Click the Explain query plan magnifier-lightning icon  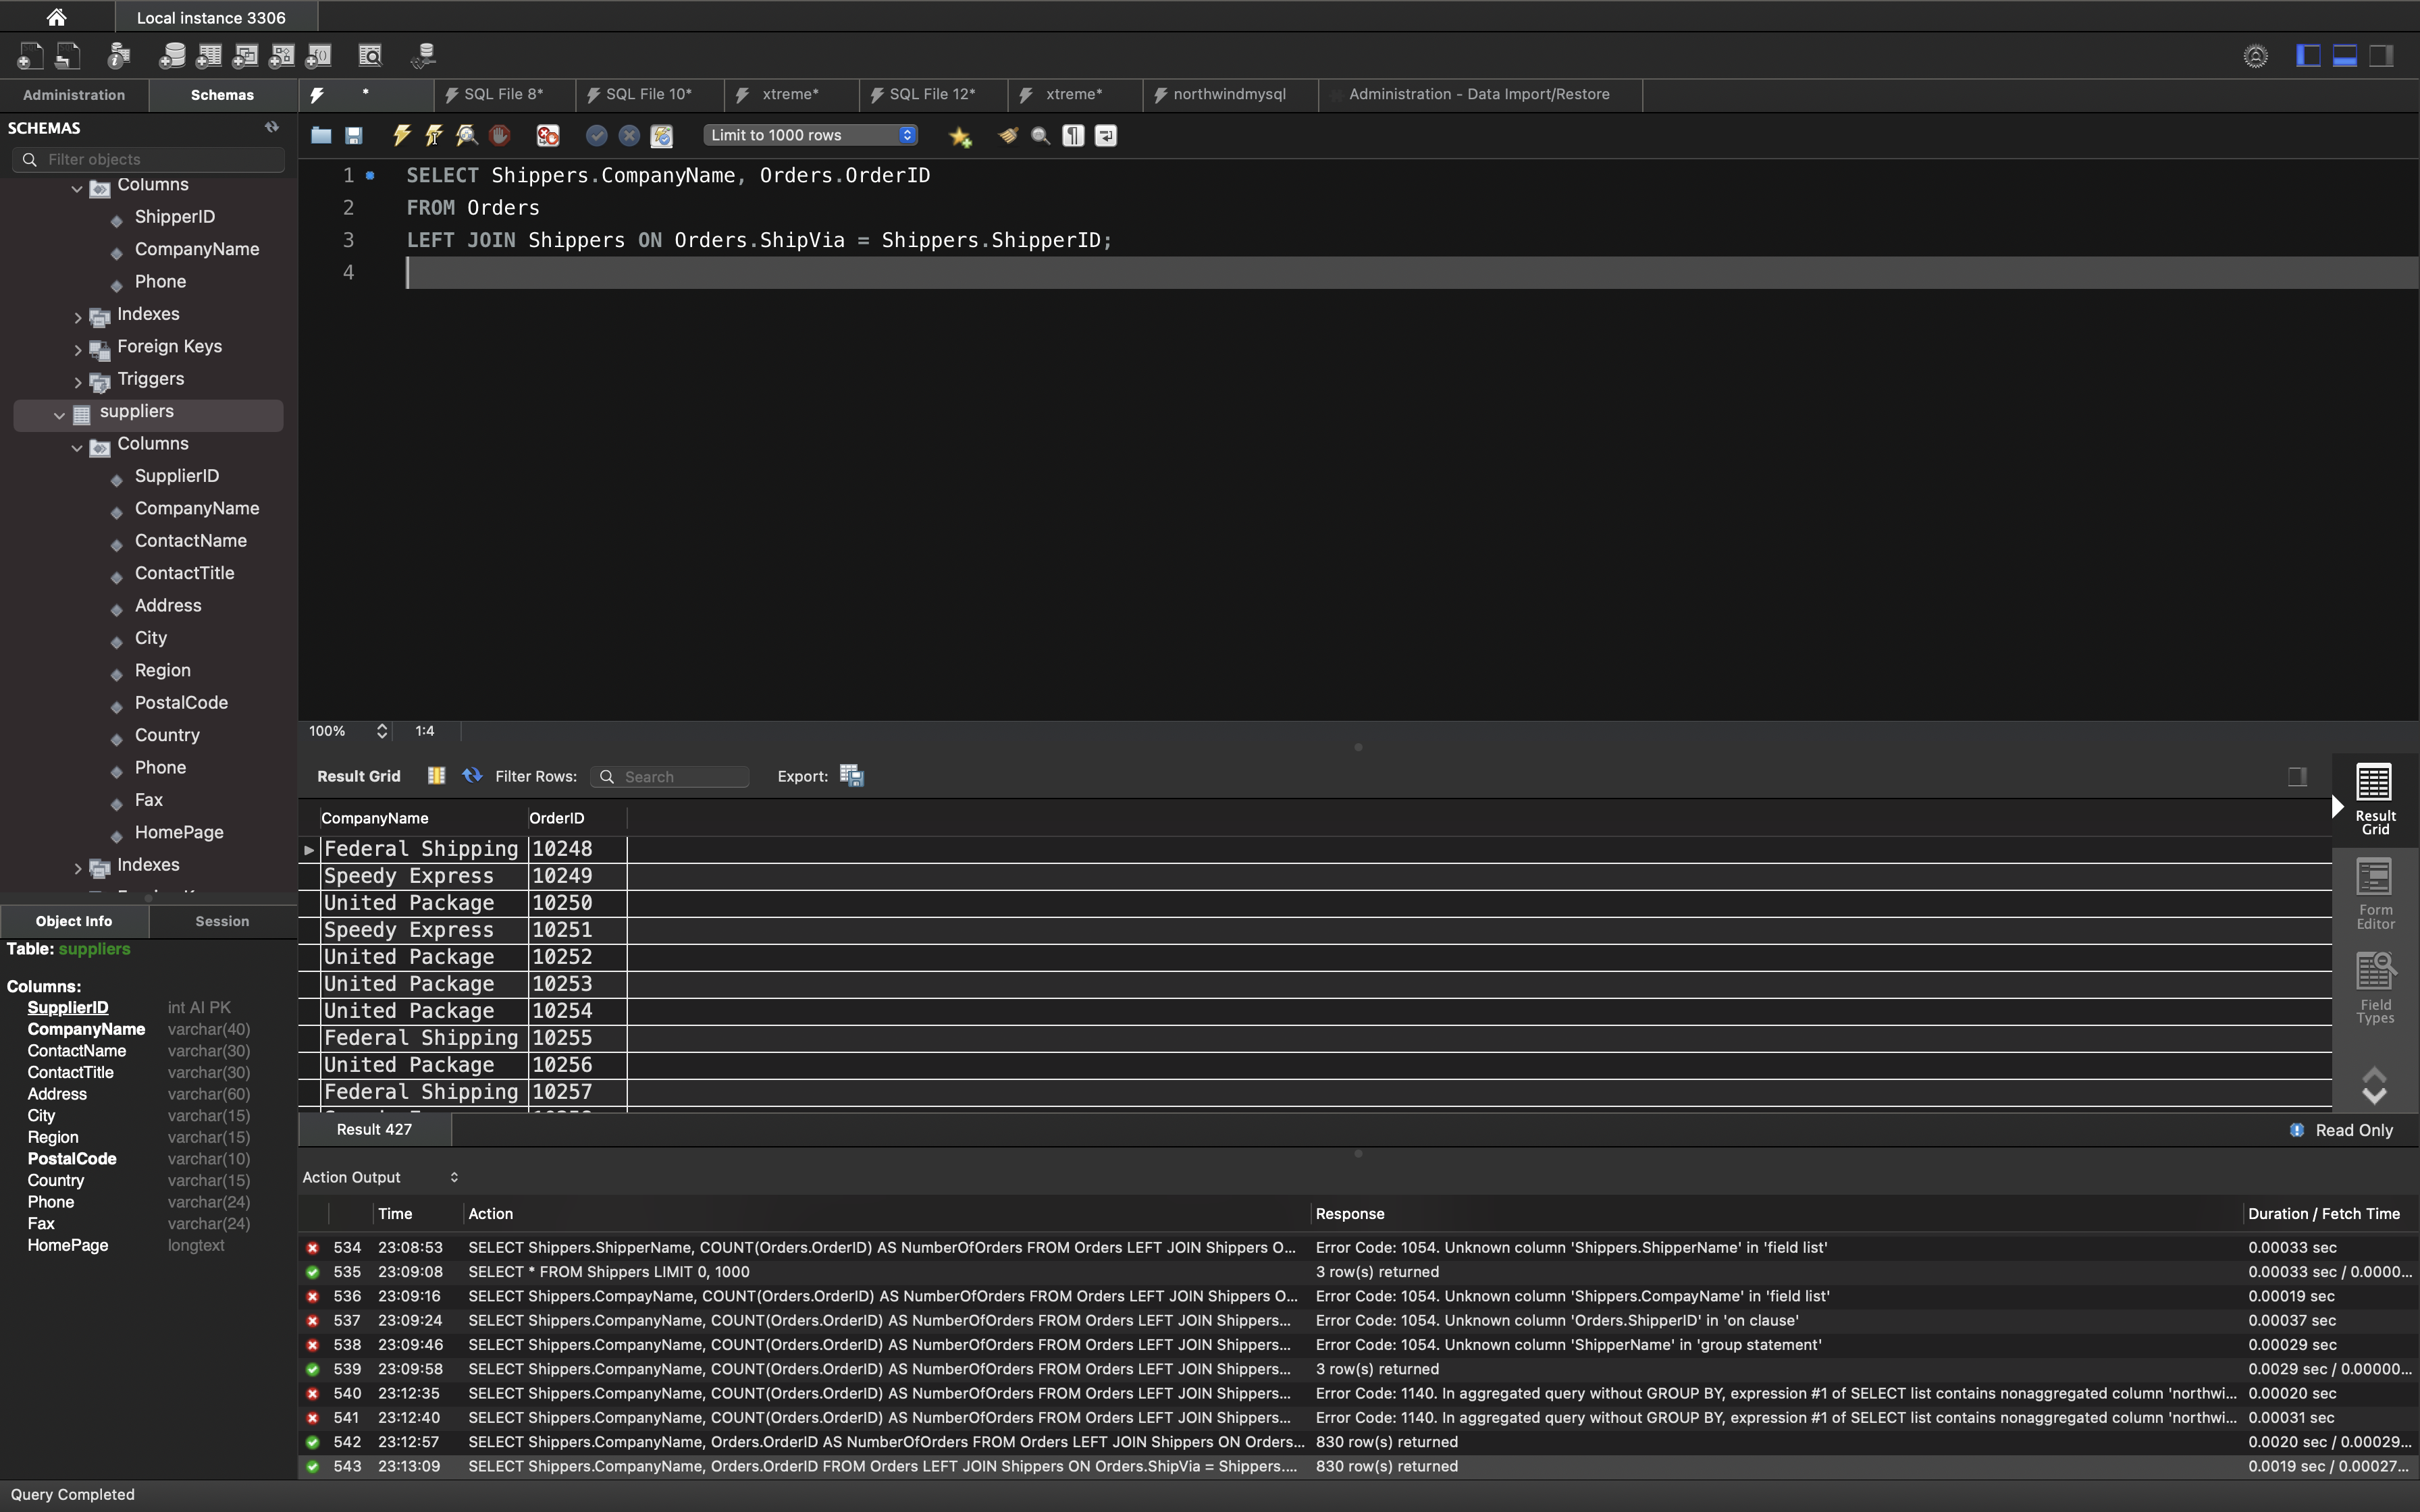click(x=466, y=135)
